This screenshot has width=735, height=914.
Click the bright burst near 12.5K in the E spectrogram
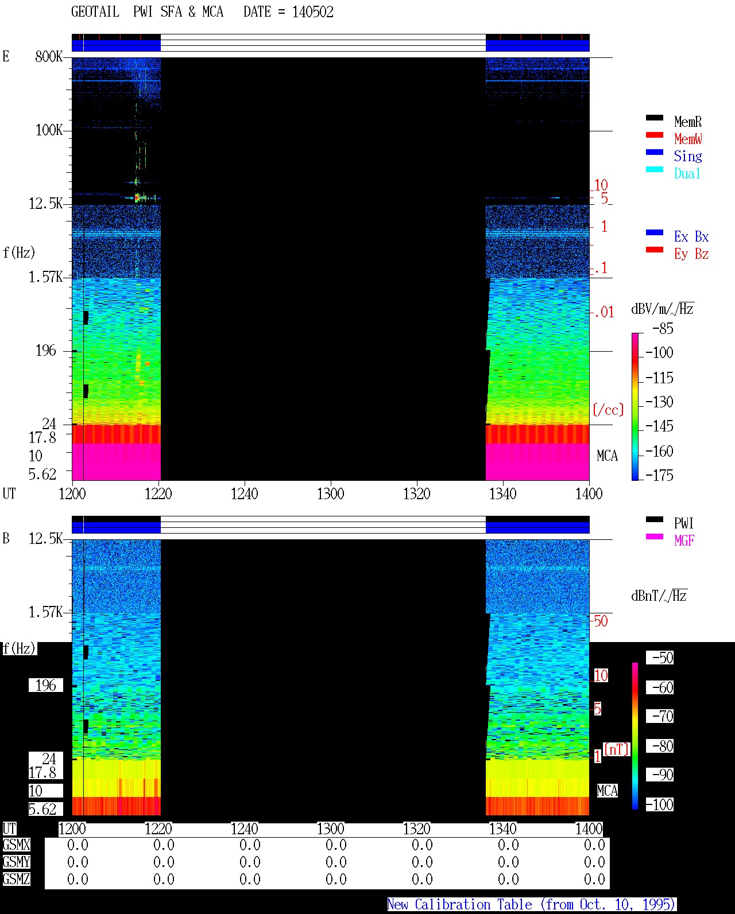click(137, 198)
